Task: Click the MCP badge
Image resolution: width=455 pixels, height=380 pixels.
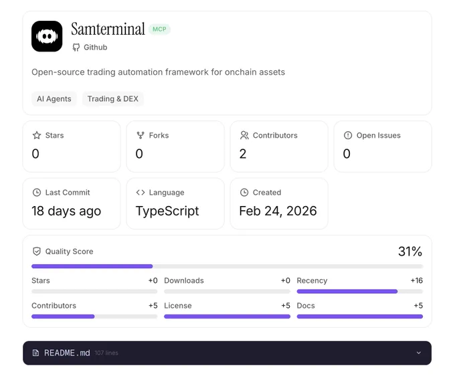Action: tap(159, 29)
